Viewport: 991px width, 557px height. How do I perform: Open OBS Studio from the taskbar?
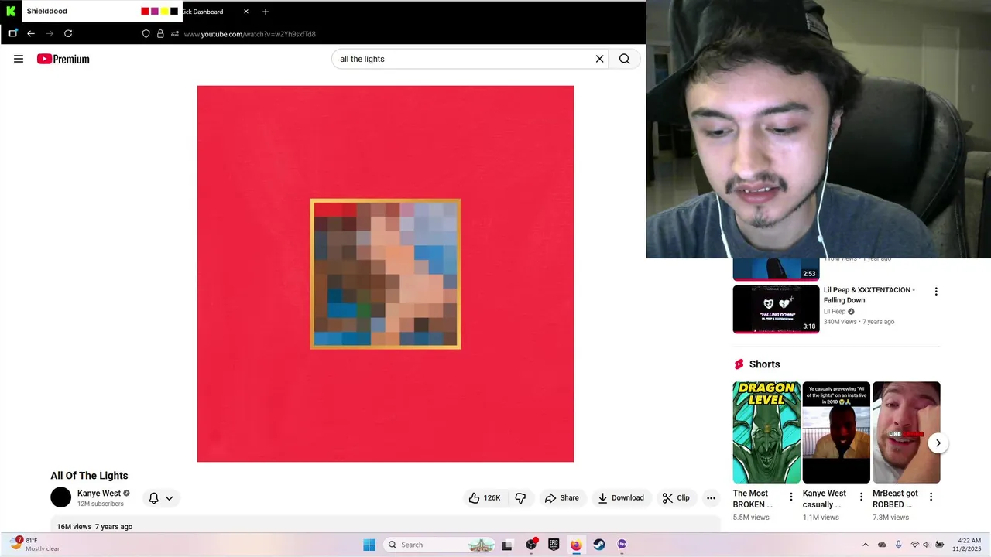(531, 545)
